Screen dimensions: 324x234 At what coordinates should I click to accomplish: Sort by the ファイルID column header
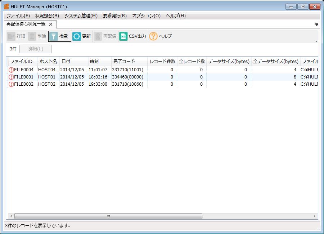pos(23,62)
